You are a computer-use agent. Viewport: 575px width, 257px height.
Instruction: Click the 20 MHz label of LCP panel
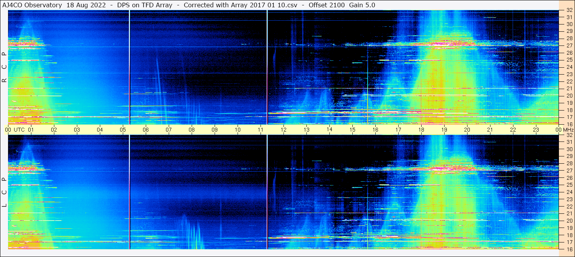coord(569,221)
